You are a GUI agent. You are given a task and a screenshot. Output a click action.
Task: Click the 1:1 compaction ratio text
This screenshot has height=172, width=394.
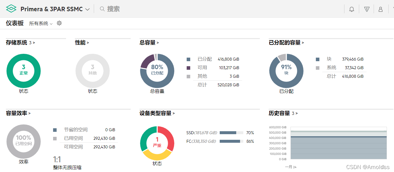[57, 160]
